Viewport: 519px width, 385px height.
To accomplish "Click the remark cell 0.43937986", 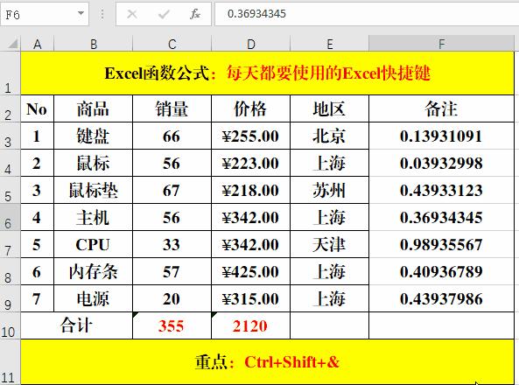I will [442, 298].
